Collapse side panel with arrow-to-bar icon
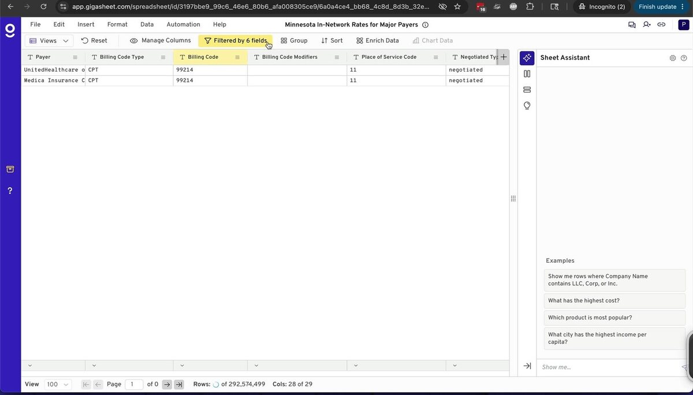The image size is (693, 395). tap(527, 366)
